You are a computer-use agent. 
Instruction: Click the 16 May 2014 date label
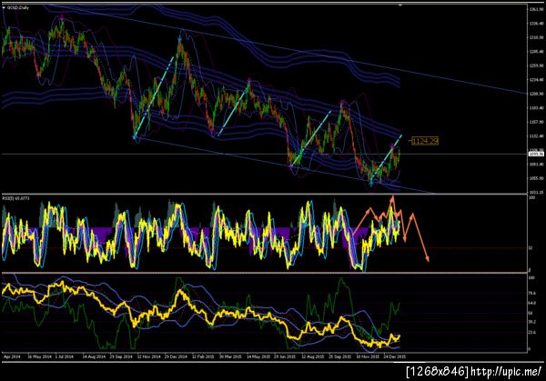[39, 356]
